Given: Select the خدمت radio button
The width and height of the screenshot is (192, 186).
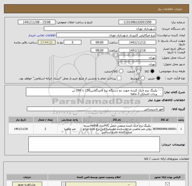Looking at the screenshot, I should (x=138, y=71).
